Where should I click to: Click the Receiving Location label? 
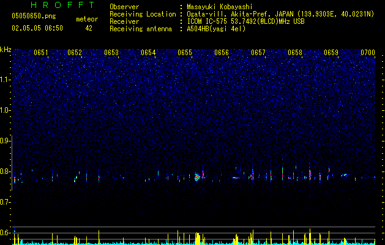[143, 14]
